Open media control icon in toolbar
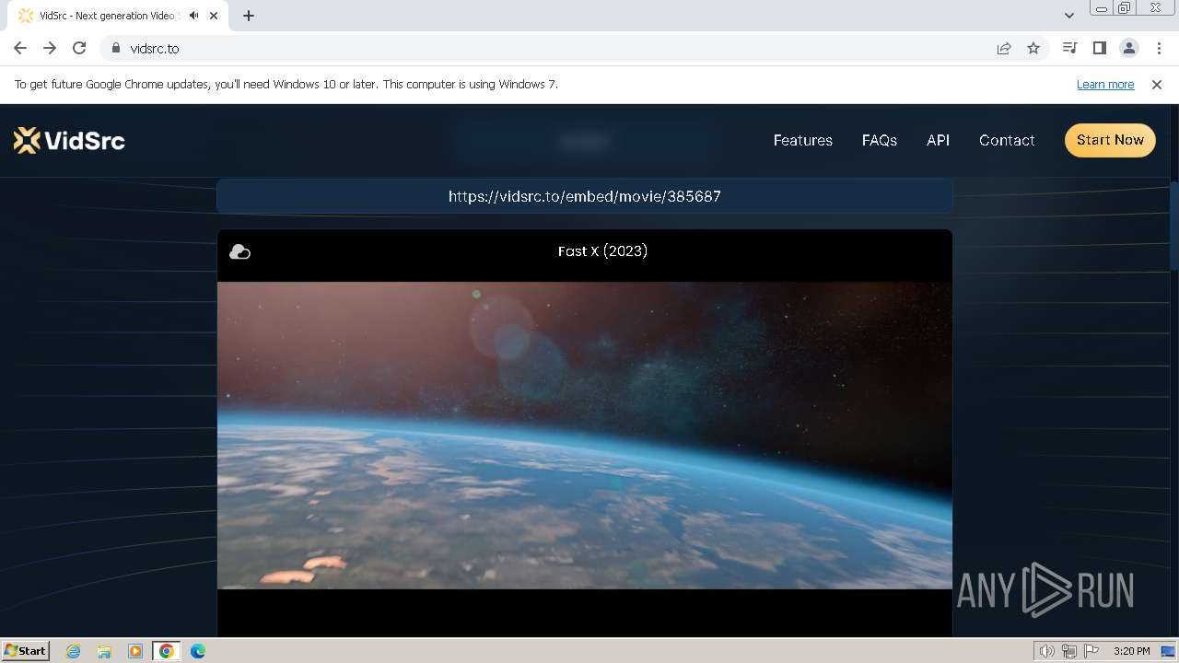The image size is (1179, 663). click(1069, 48)
